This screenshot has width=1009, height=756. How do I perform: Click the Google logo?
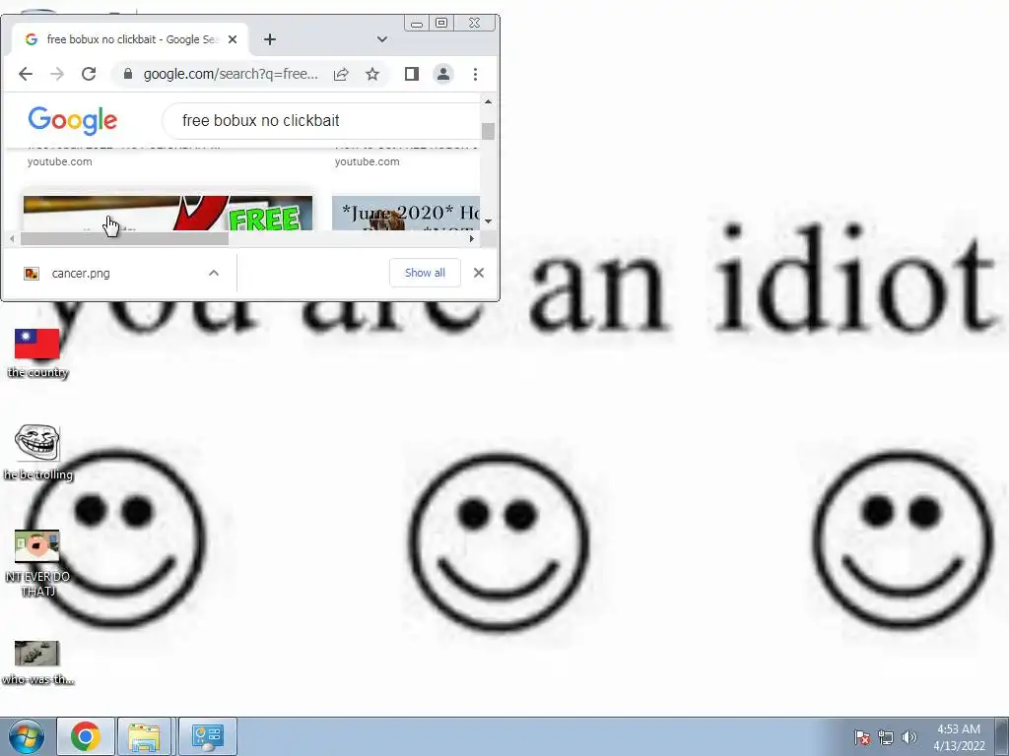[x=73, y=120]
